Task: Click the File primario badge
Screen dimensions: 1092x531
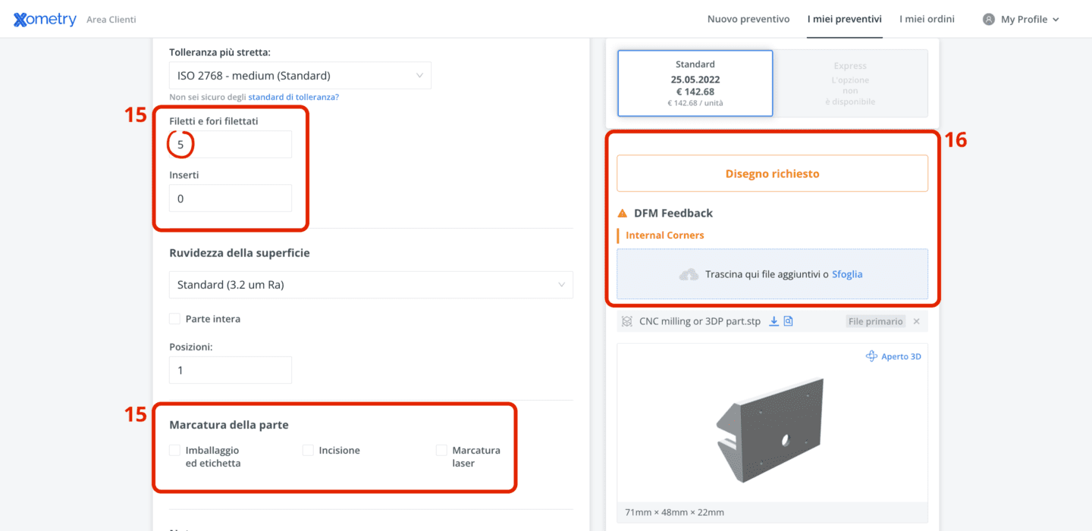Action: 876,321
